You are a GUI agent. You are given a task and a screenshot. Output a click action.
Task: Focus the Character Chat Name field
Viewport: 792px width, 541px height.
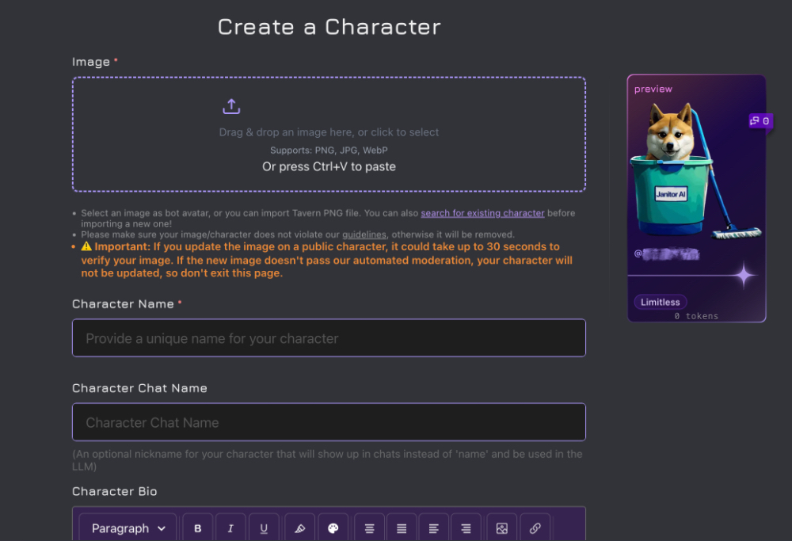[329, 422]
